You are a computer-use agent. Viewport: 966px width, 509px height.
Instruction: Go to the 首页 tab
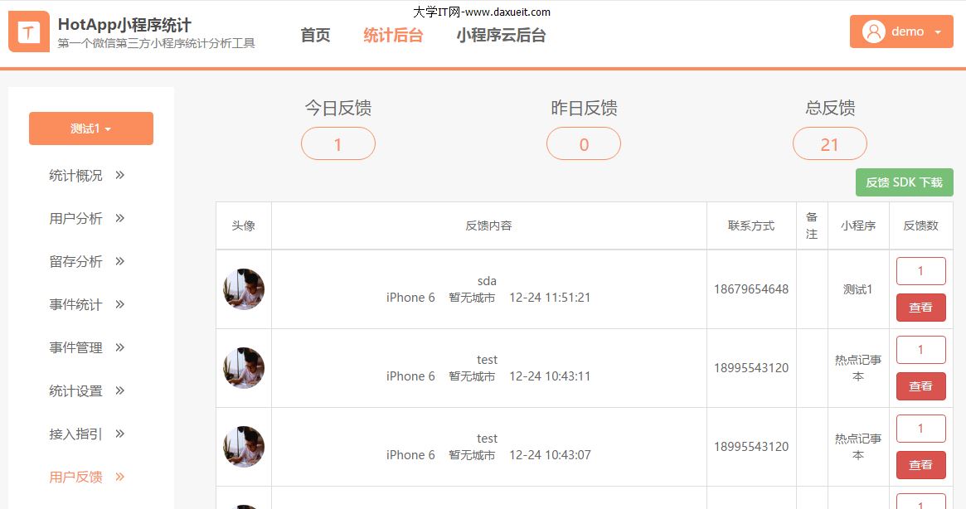315,35
